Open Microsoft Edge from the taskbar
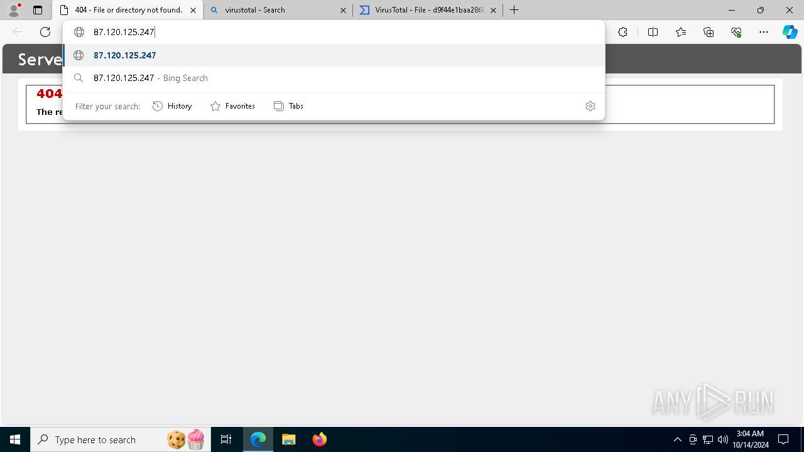804x452 pixels. point(258,439)
